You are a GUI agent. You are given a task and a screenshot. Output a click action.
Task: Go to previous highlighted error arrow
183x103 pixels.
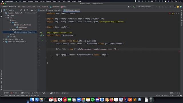176,13
